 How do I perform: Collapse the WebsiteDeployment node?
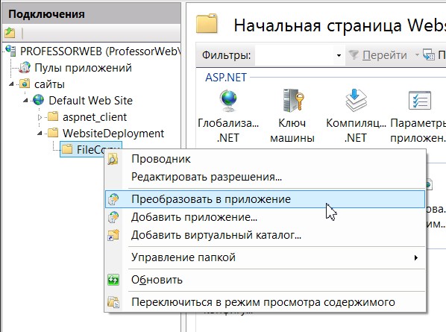(x=40, y=133)
